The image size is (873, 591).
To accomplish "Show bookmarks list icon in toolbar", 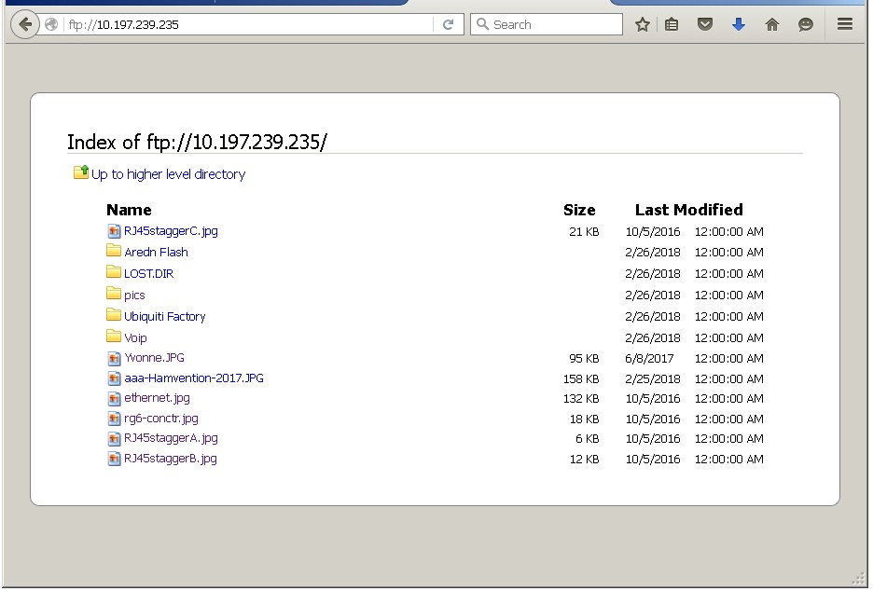I will pyautogui.click(x=672, y=25).
